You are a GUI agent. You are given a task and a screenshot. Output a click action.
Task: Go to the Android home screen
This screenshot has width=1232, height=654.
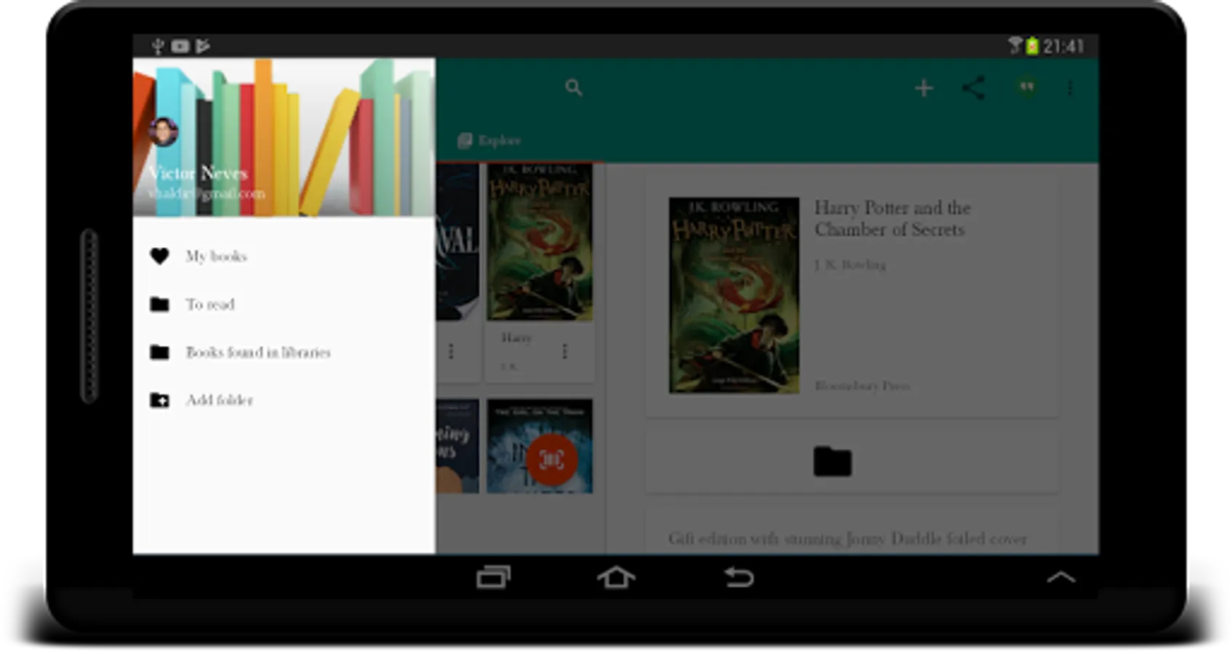pos(616,577)
